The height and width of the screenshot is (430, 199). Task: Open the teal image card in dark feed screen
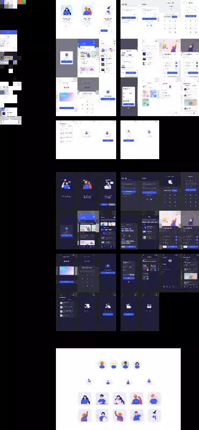click(190, 276)
